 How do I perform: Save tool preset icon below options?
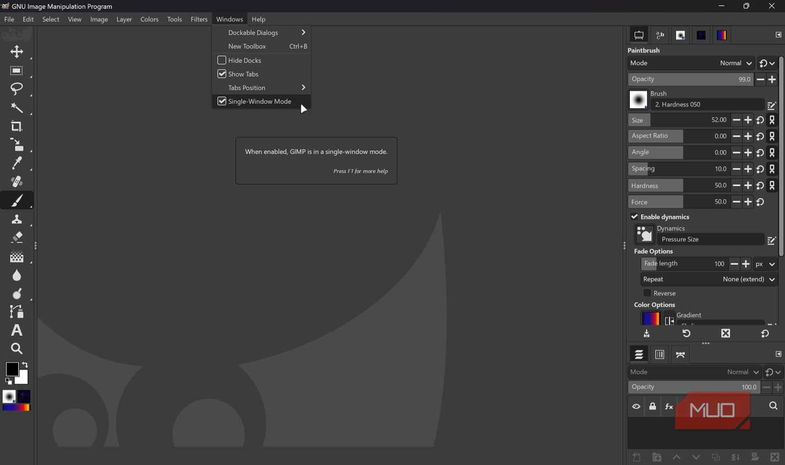point(647,334)
